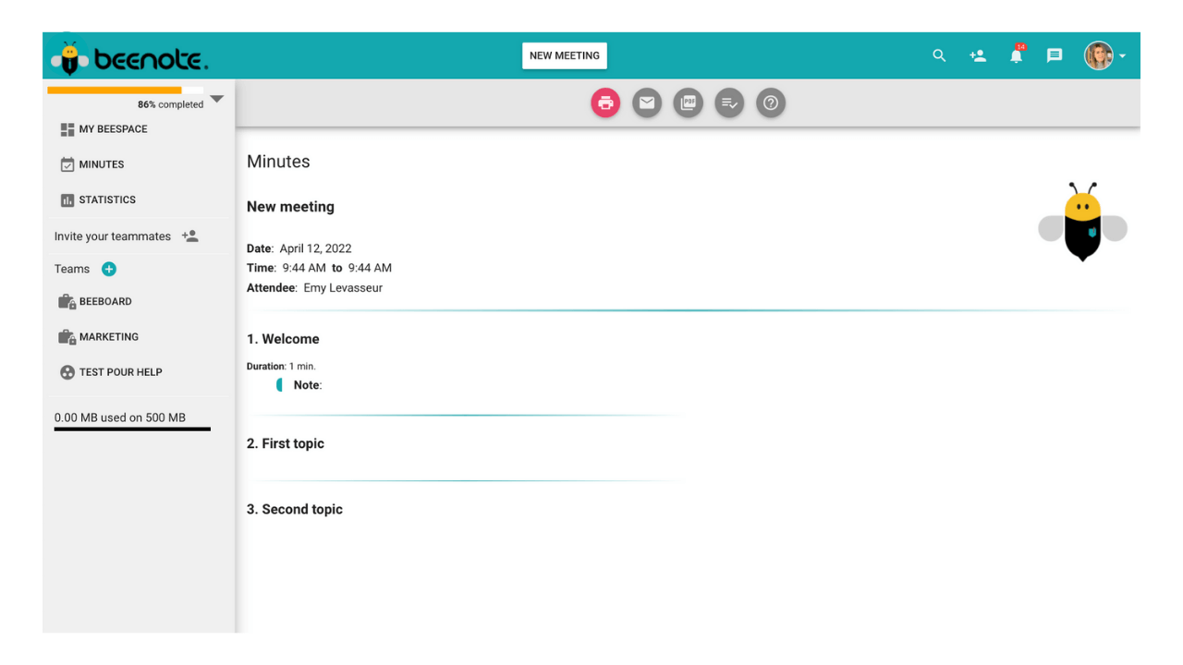This screenshot has height=665, width=1183.
Task: Open notifications bell icon
Action: [x=1017, y=55]
